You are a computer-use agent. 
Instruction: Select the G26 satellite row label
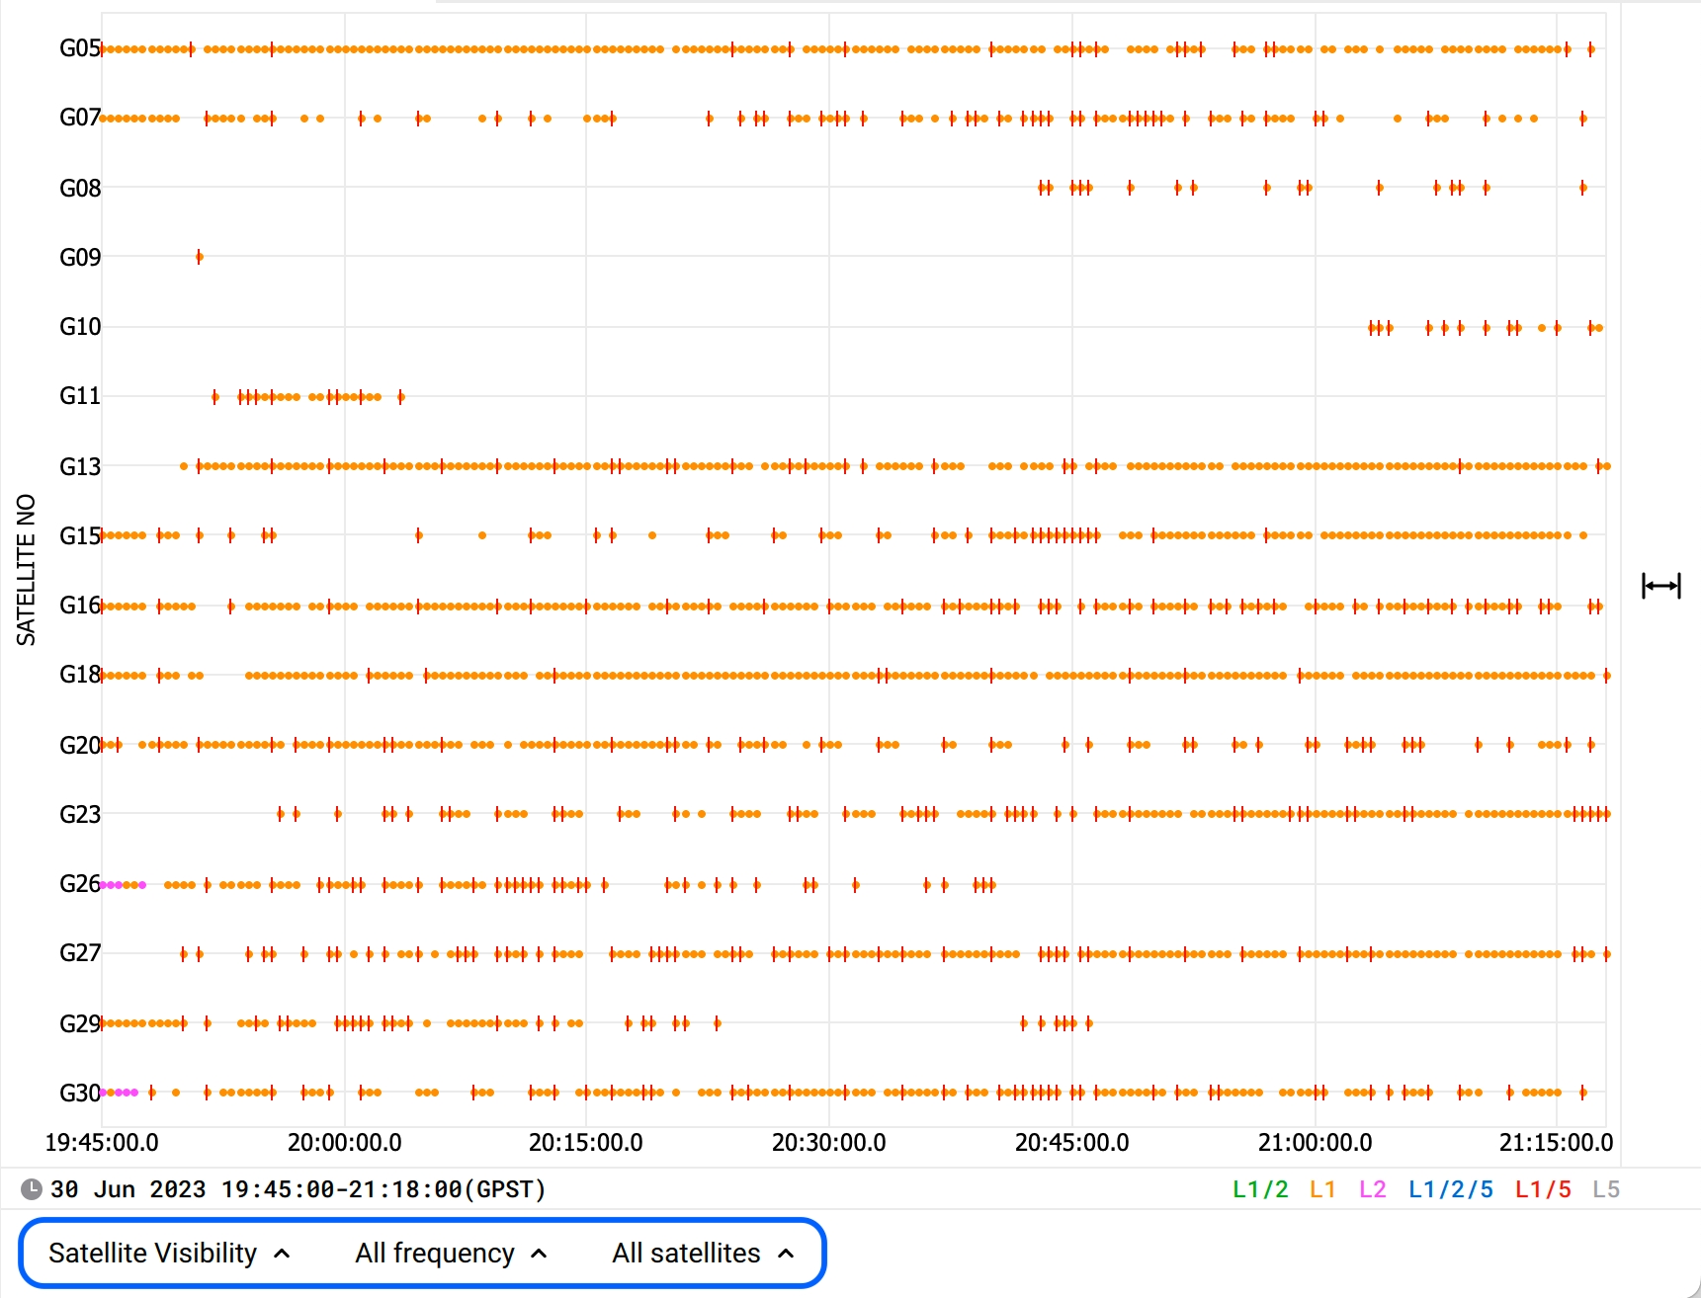click(79, 884)
